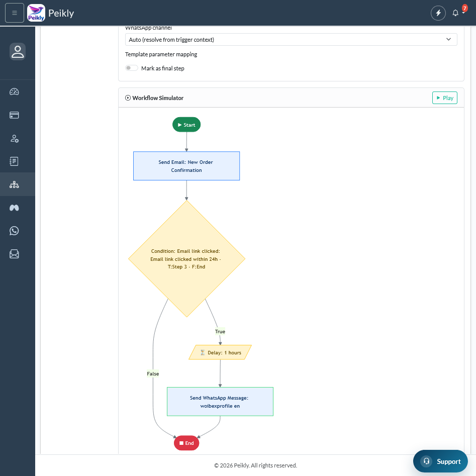Select the Delay 1 hours node

tap(220, 352)
